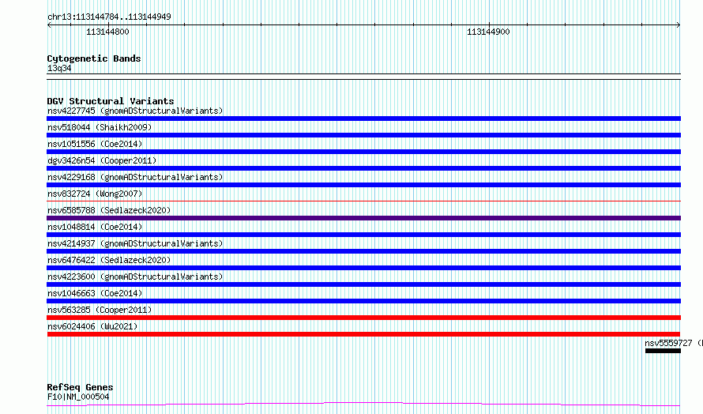Click the chr13:113144784..113144949 region label
Viewport: 703px width, 414px height.
[109, 17]
